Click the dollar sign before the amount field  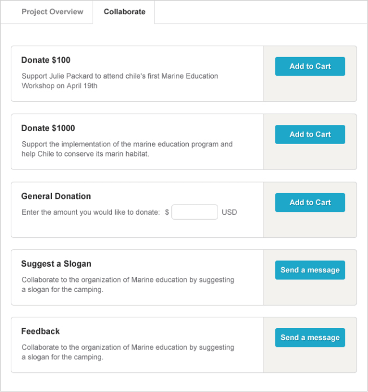click(x=167, y=212)
